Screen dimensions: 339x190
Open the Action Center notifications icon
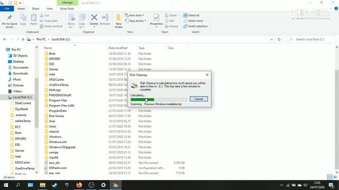331,185
